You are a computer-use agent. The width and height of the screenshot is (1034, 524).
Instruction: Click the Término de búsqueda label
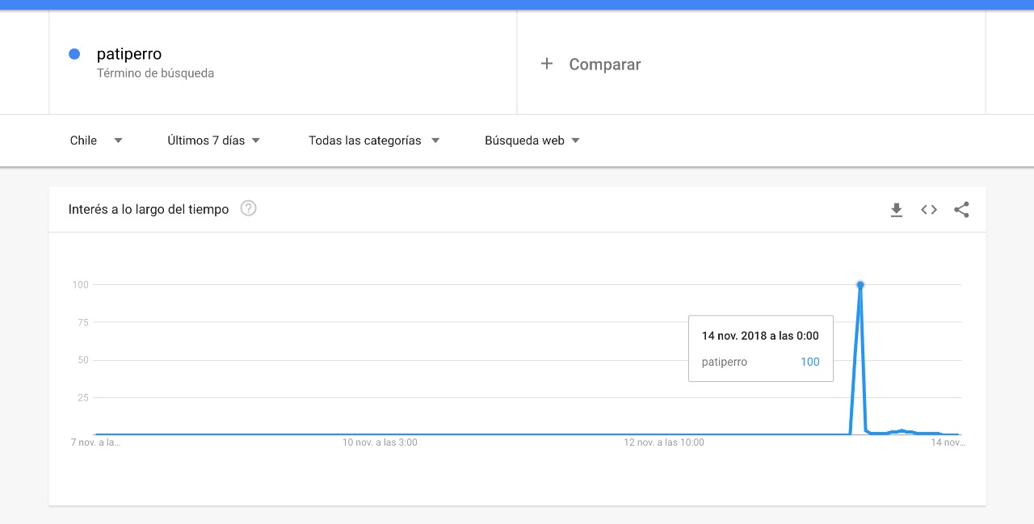click(x=155, y=73)
